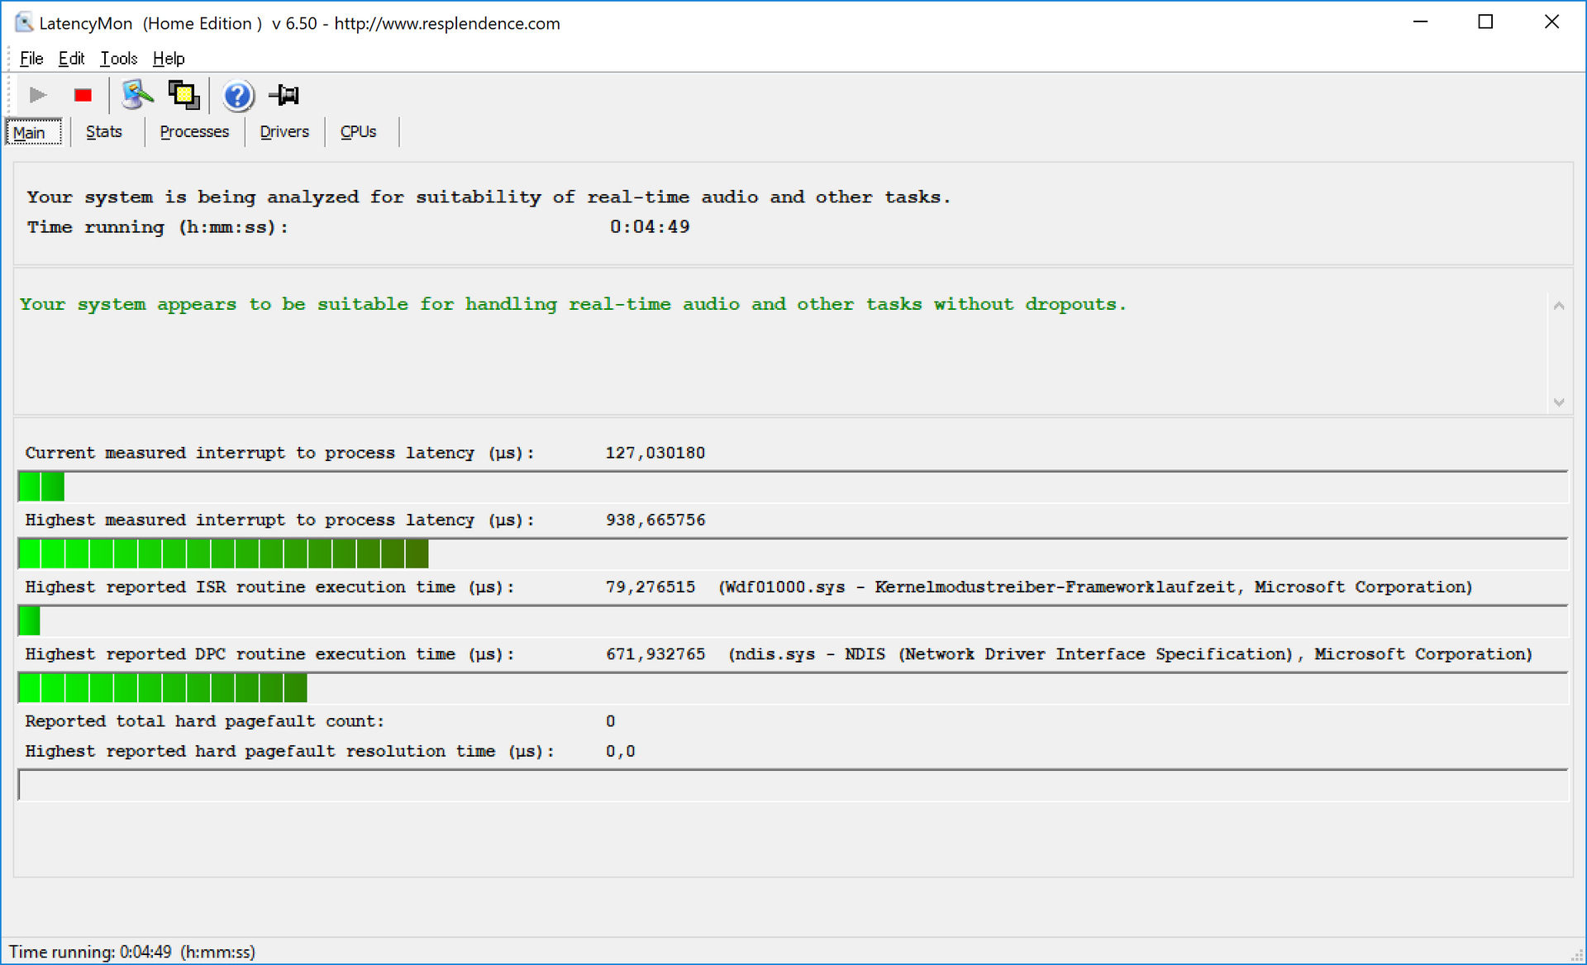Switch to the Stats tab
Screen dimensions: 1587x965
(x=104, y=132)
